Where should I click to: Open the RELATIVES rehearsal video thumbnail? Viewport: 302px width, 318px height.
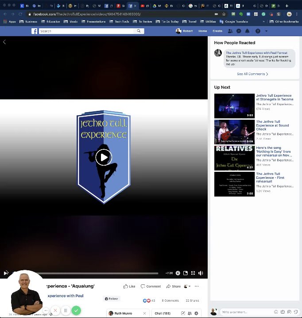[x=234, y=158]
